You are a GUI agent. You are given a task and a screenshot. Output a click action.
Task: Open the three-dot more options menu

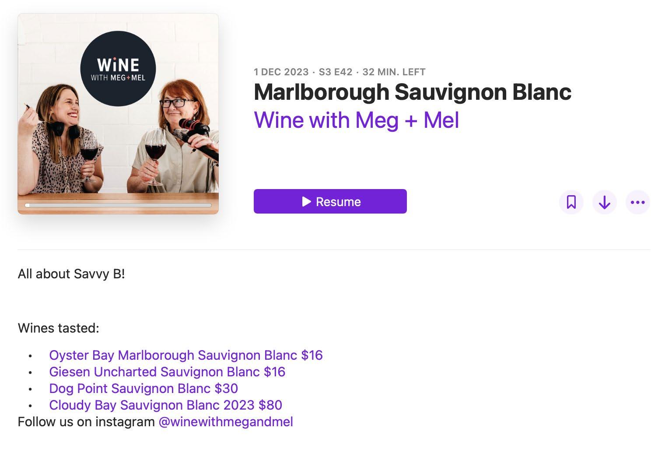[638, 202]
